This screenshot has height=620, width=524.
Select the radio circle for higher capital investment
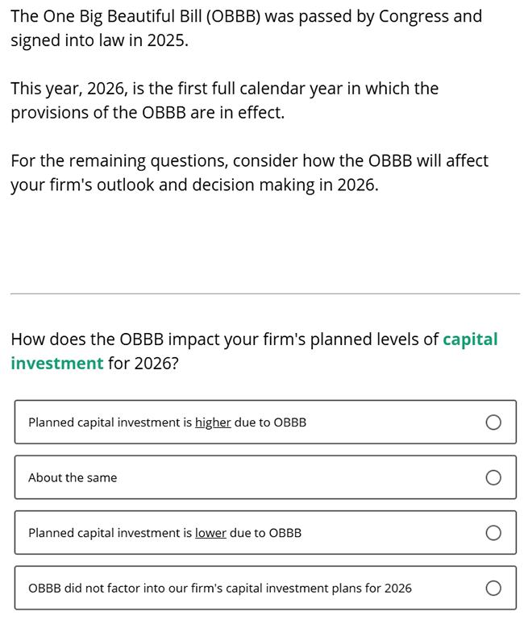point(493,422)
